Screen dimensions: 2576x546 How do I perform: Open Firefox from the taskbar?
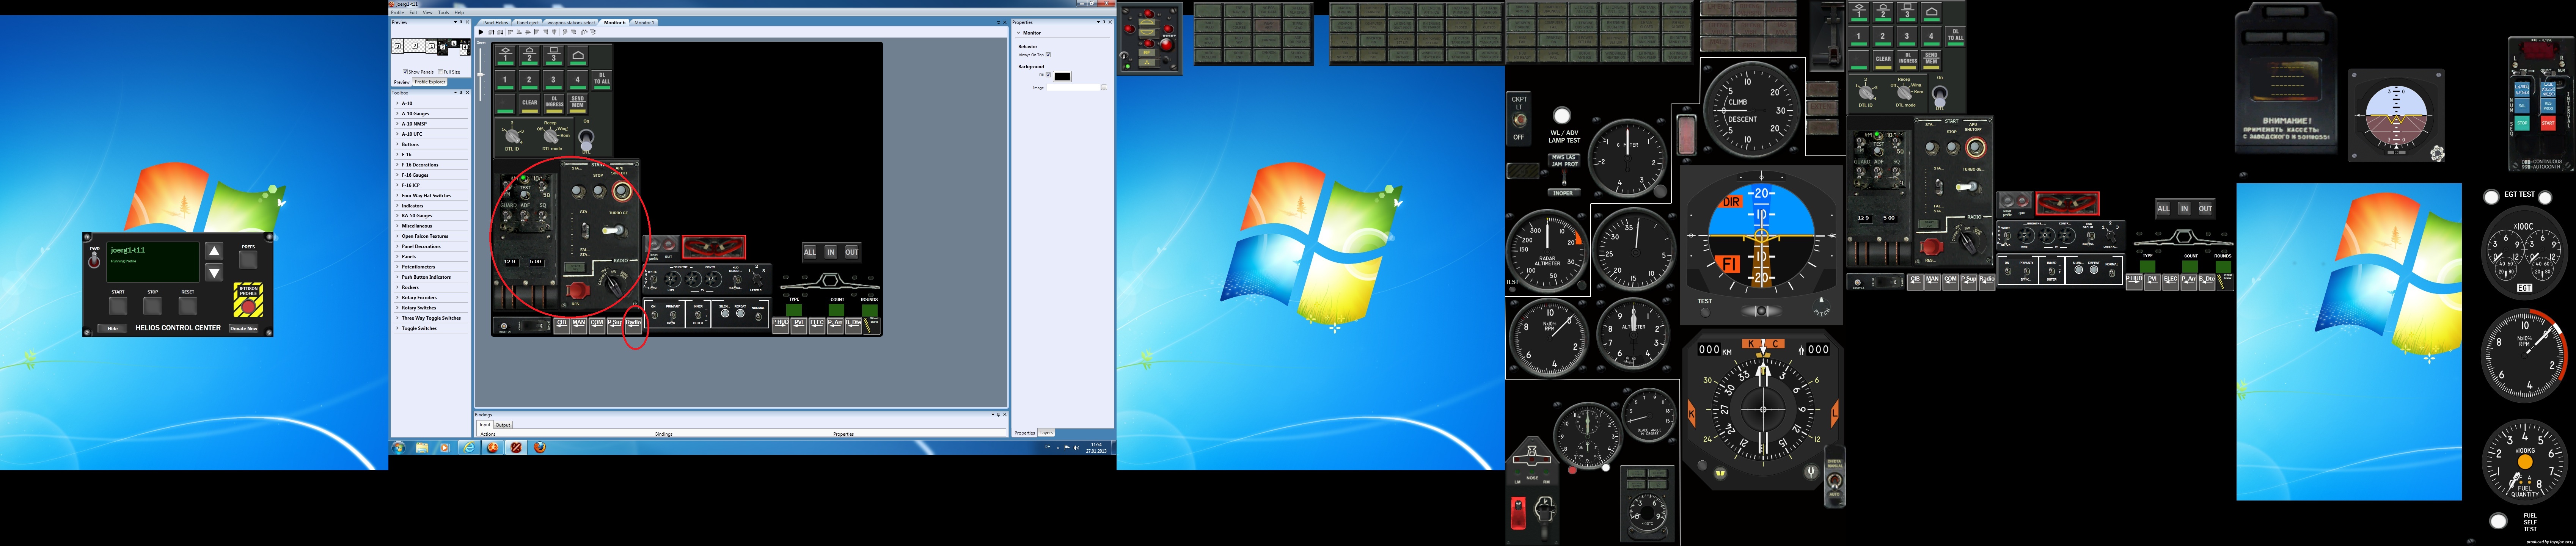[540, 447]
